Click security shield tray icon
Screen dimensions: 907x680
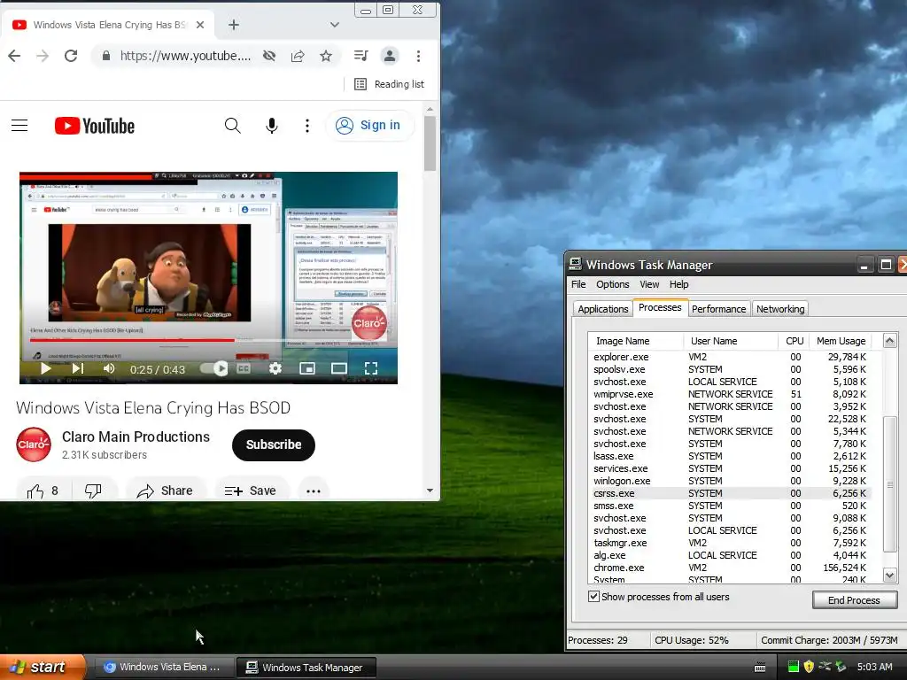809,667
